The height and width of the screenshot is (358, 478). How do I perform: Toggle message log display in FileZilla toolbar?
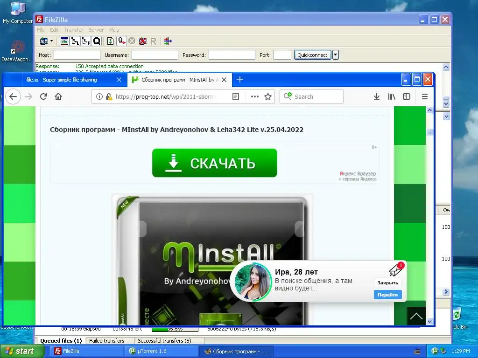pos(64,41)
